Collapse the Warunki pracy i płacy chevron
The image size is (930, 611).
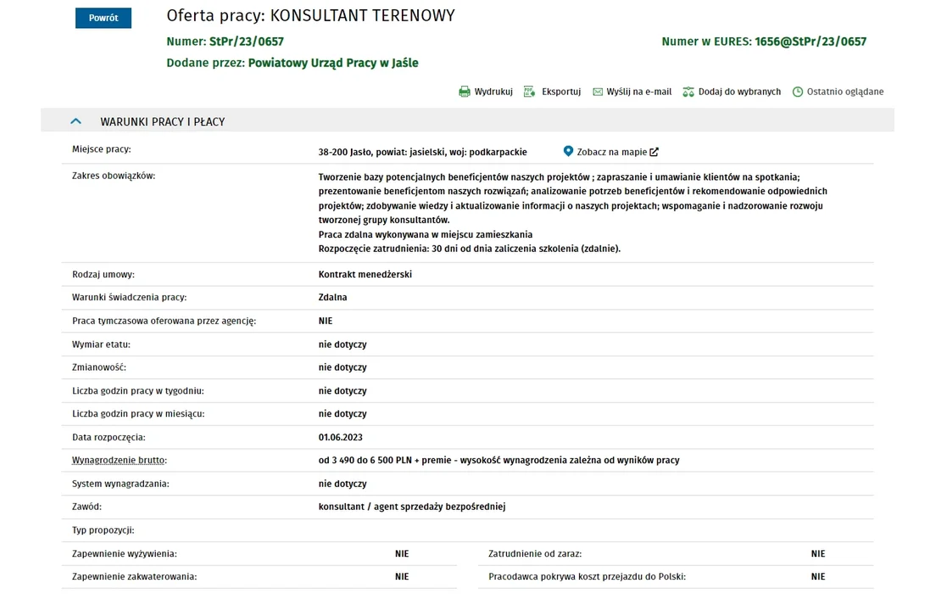pyautogui.click(x=76, y=121)
